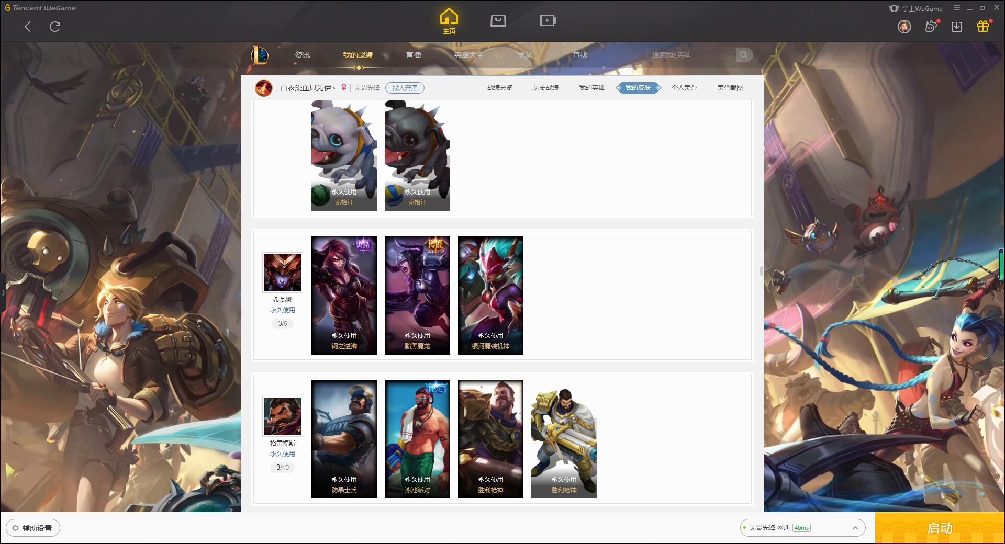Click the 3/6 skin count badge
This screenshot has height=544, width=1005.
point(283,324)
